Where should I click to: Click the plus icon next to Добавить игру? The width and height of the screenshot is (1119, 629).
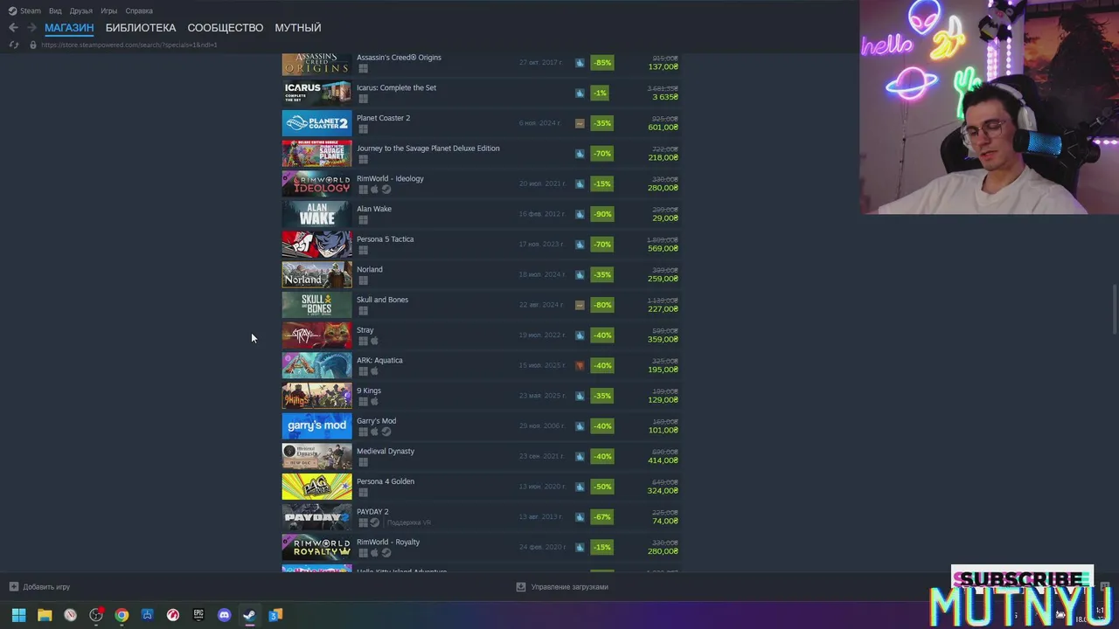[x=13, y=587]
